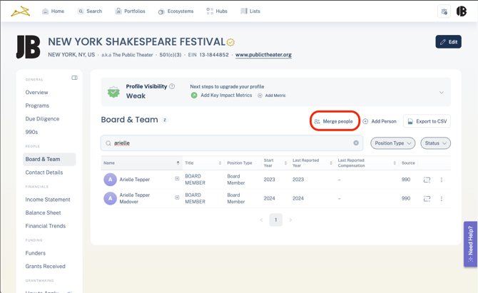Open the user account avatar
The height and width of the screenshot is (293, 478).
click(x=462, y=11)
